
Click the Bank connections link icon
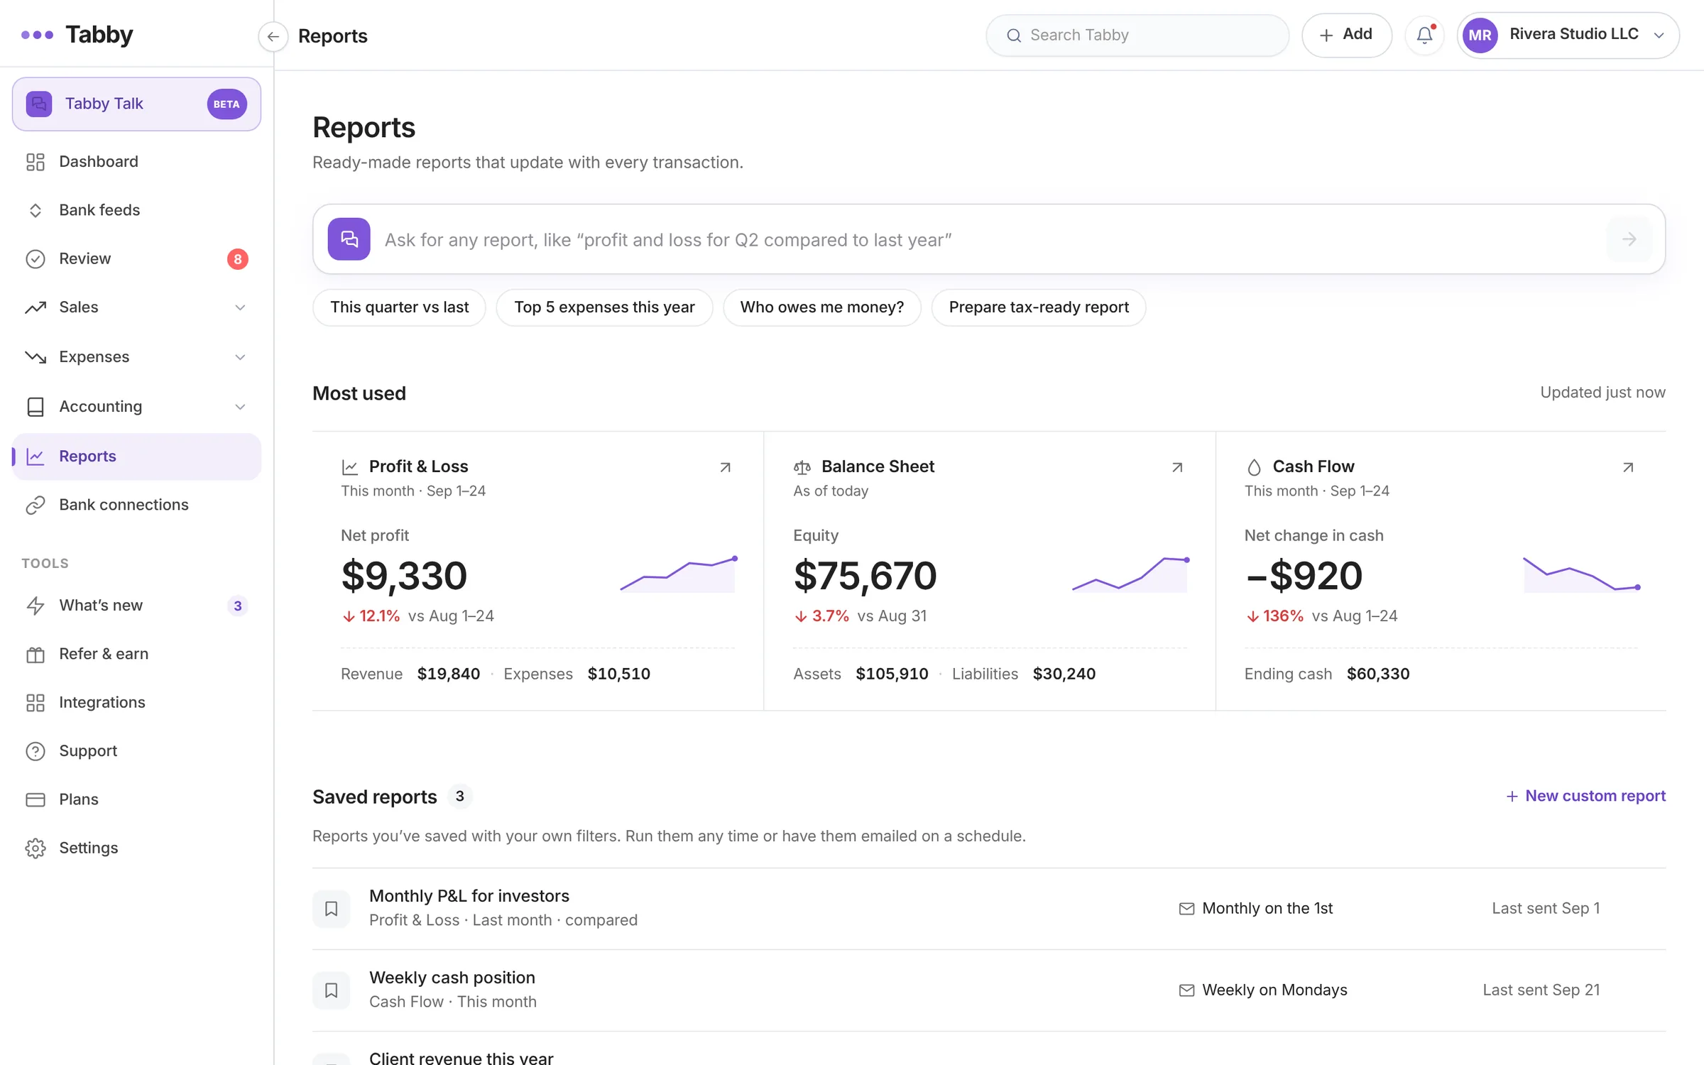(35, 505)
